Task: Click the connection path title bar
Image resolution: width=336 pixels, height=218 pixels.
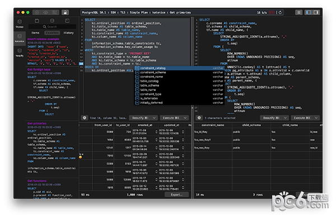Action: tap(182, 12)
